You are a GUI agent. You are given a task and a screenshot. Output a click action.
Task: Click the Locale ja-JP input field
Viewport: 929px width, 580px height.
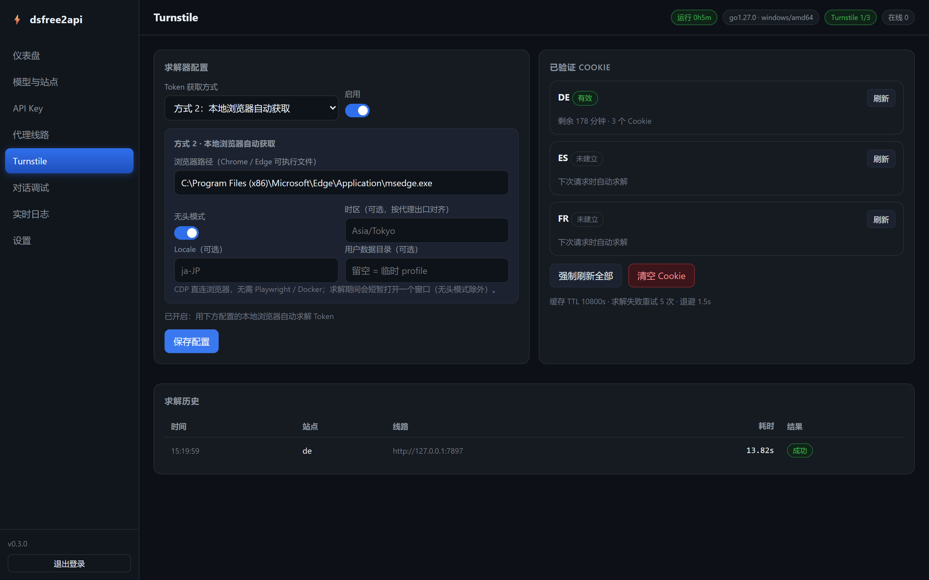pyautogui.click(x=256, y=270)
